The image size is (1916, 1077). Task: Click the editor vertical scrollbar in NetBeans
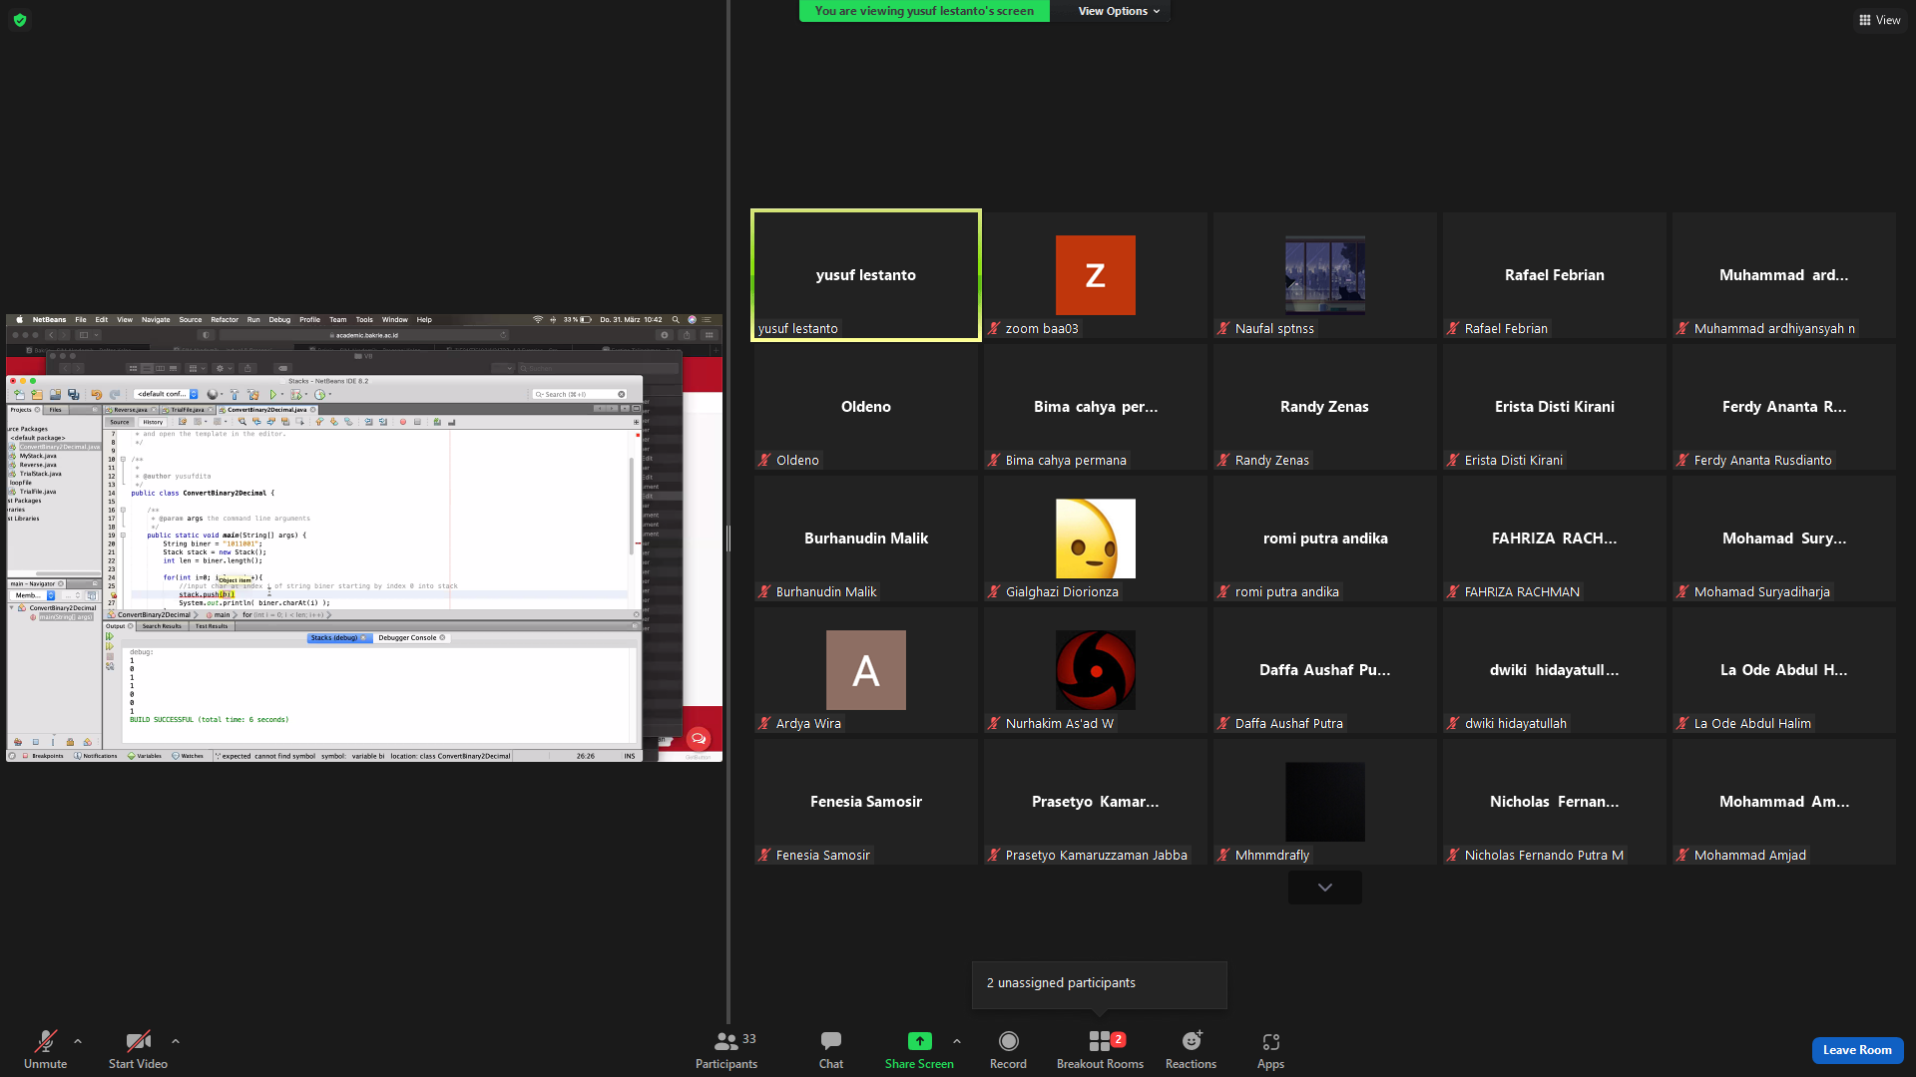pos(632,506)
